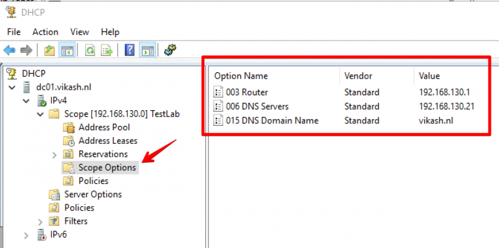The image size is (499, 248).
Task: Toggle the Show/Hide Console Tree icon
Action: 67,50
